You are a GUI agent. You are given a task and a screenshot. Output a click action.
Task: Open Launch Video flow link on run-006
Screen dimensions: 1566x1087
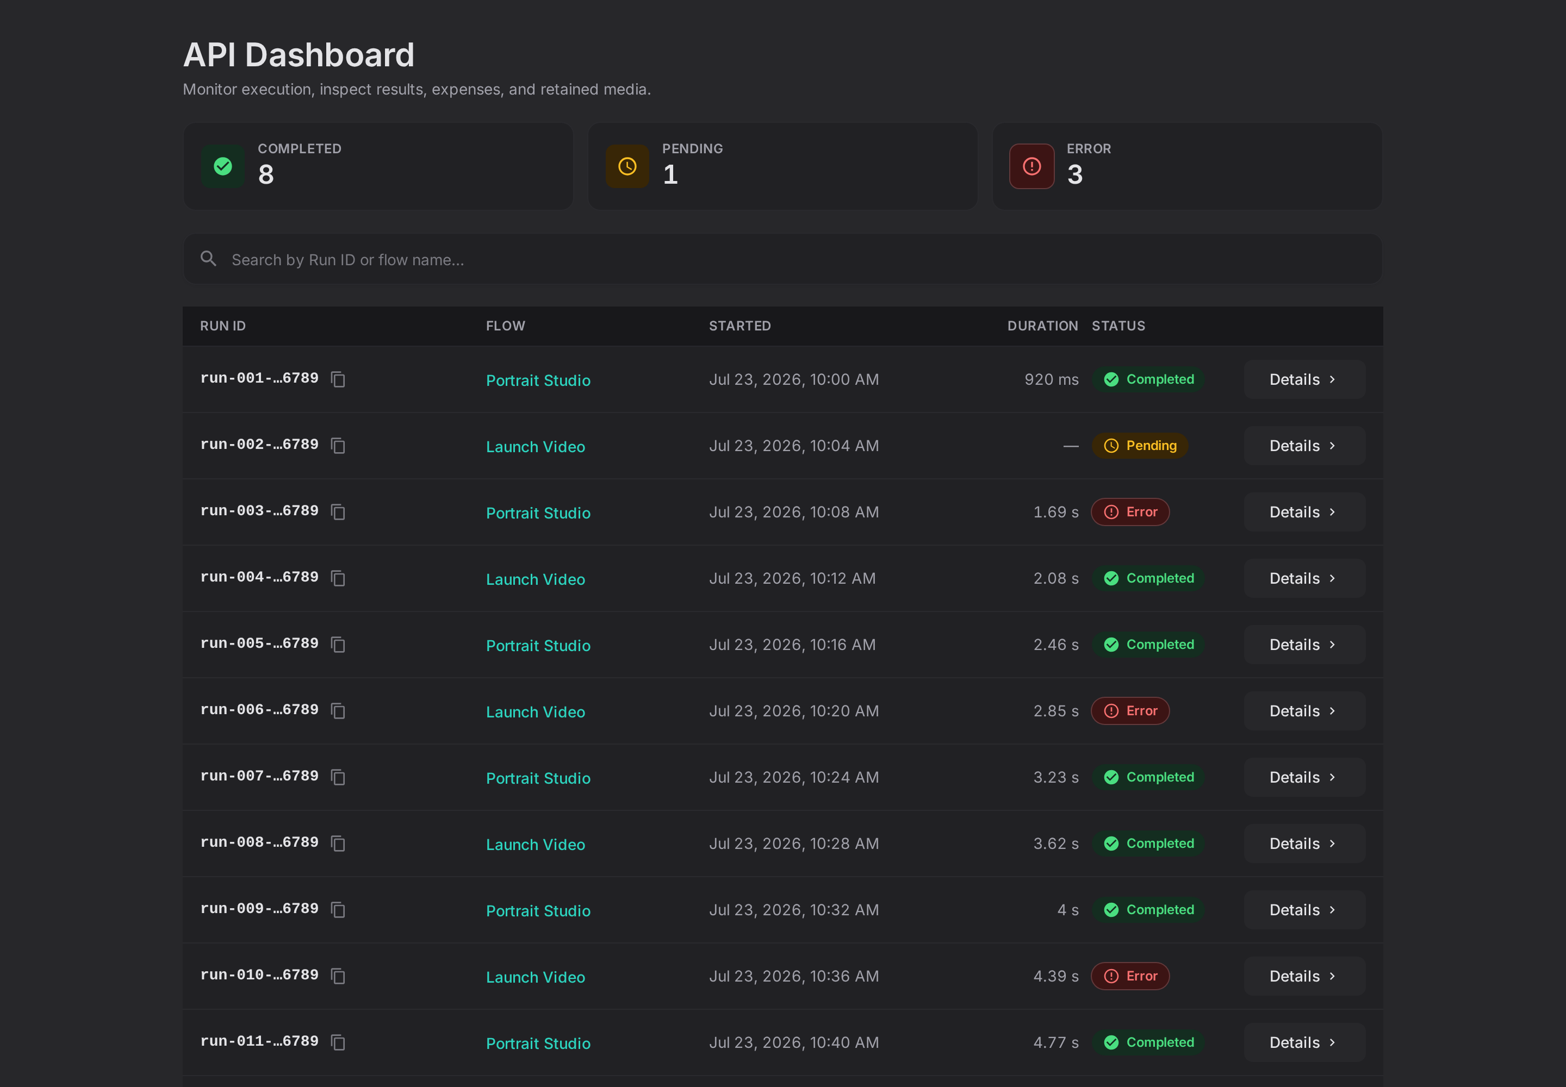[x=535, y=712]
